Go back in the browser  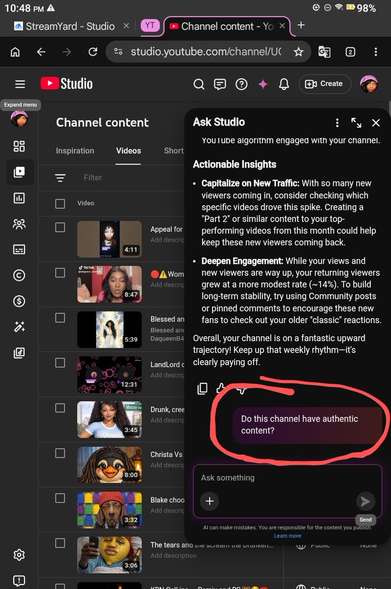[41, 52]
